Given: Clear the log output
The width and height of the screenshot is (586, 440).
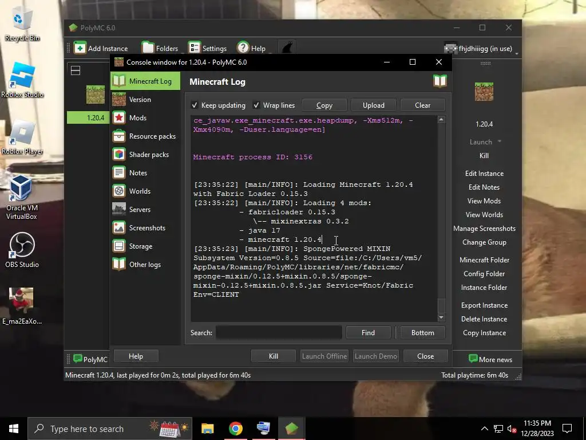Looking at the screenshot, I should click(x=423, y=105).
